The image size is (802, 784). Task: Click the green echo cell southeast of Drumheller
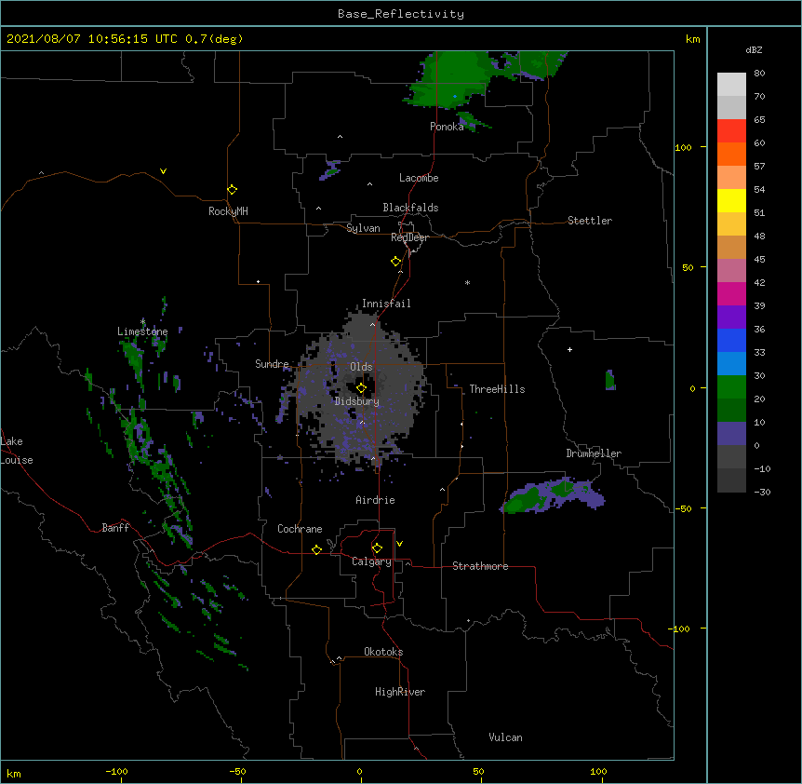tap(552, 495)
